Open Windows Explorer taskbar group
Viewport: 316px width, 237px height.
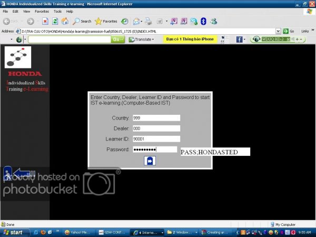pyautogui.click(x=182, y=232)
